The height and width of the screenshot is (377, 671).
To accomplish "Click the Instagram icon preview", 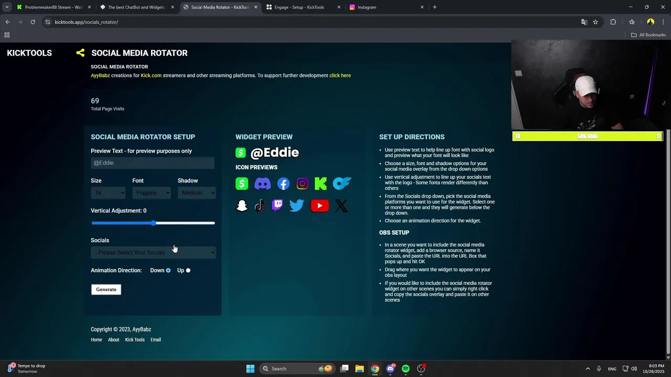I will click(302, 184).
